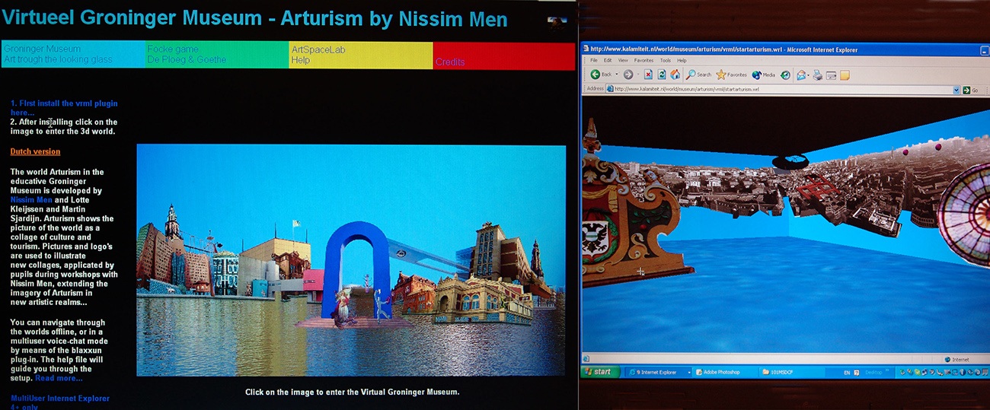Follow the Nissim Men name link
Image resolution: width=990 pixels, height=410 pixels.
coord(31,200)
